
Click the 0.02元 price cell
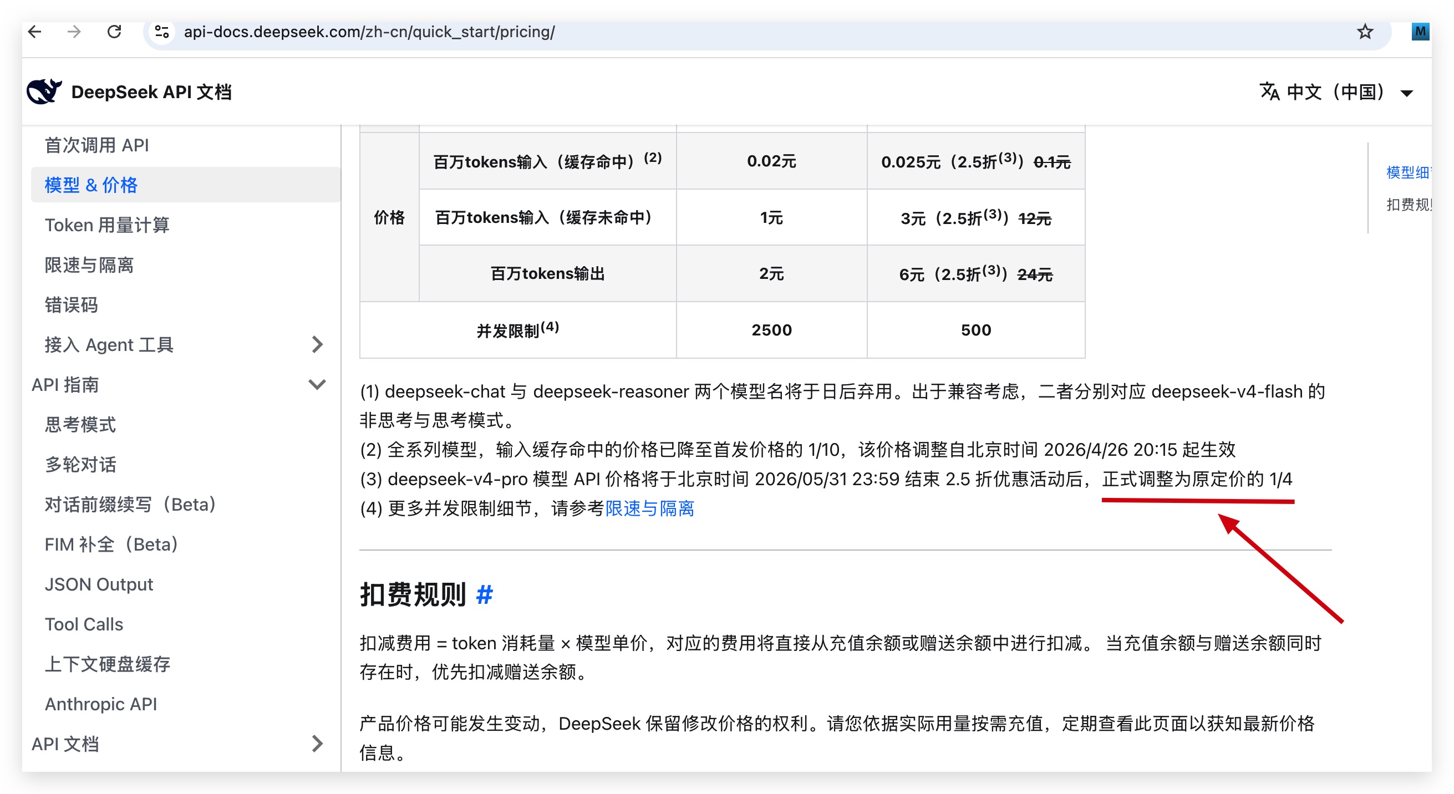(771, 161)
